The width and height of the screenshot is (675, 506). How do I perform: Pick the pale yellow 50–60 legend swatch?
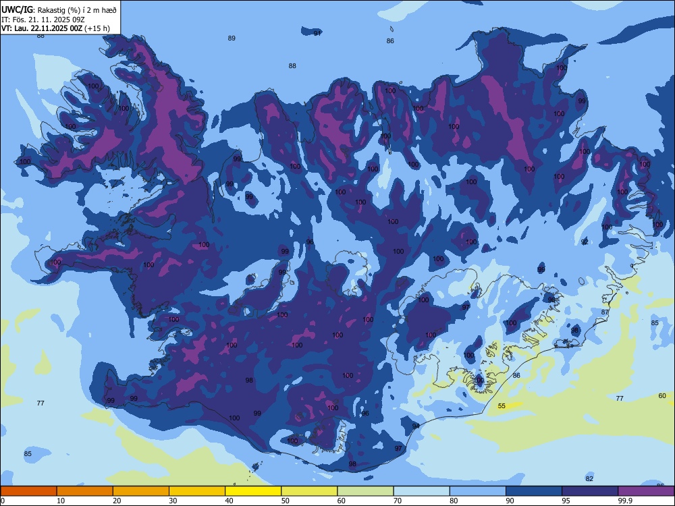click(x=310, y=491)
